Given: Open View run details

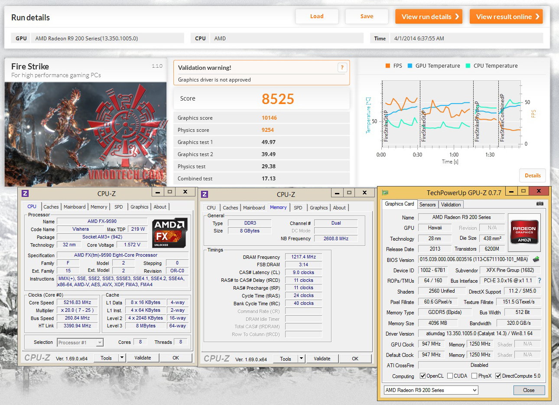Looking at the screenshot, I should click(x=429, y=16).
